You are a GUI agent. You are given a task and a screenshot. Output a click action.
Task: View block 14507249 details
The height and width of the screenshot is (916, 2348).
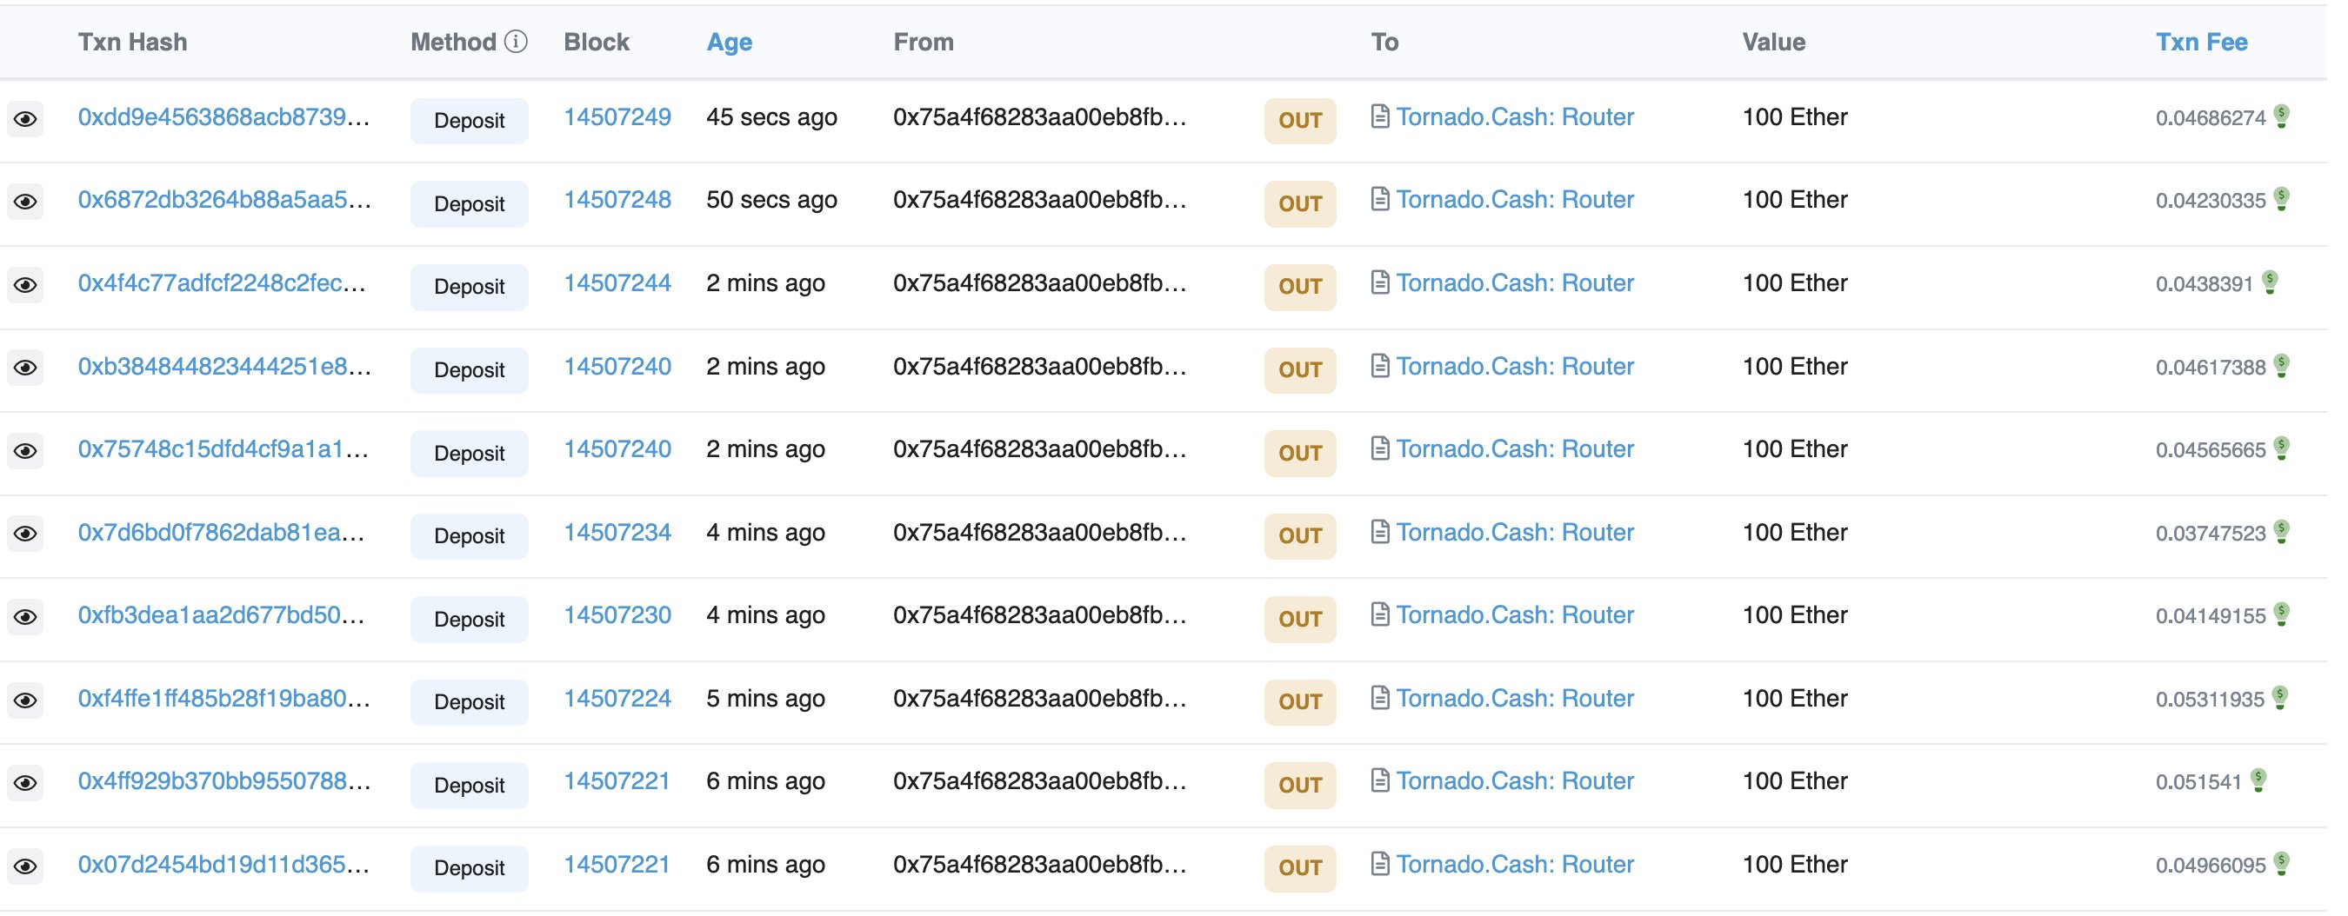(x=617, y=117)
